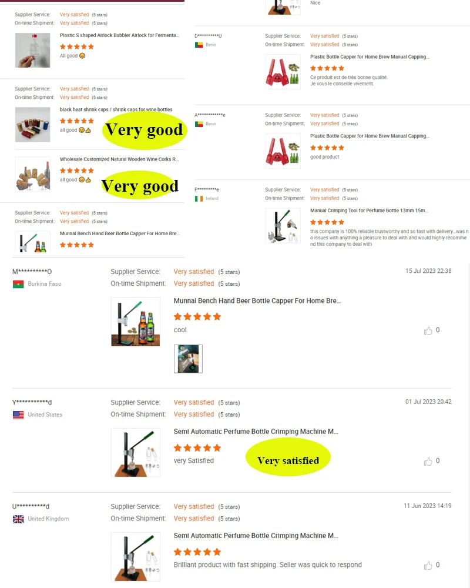Open black heat shrink caps product image
Screen dimensions: 470x588
click(x=33, y=125)
